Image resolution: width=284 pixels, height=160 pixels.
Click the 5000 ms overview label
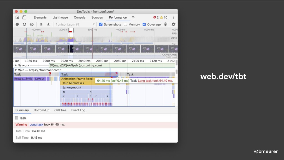(149, 29)
